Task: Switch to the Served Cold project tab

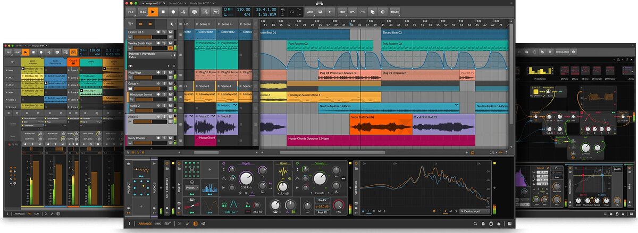Action: [x=175, y=3]
